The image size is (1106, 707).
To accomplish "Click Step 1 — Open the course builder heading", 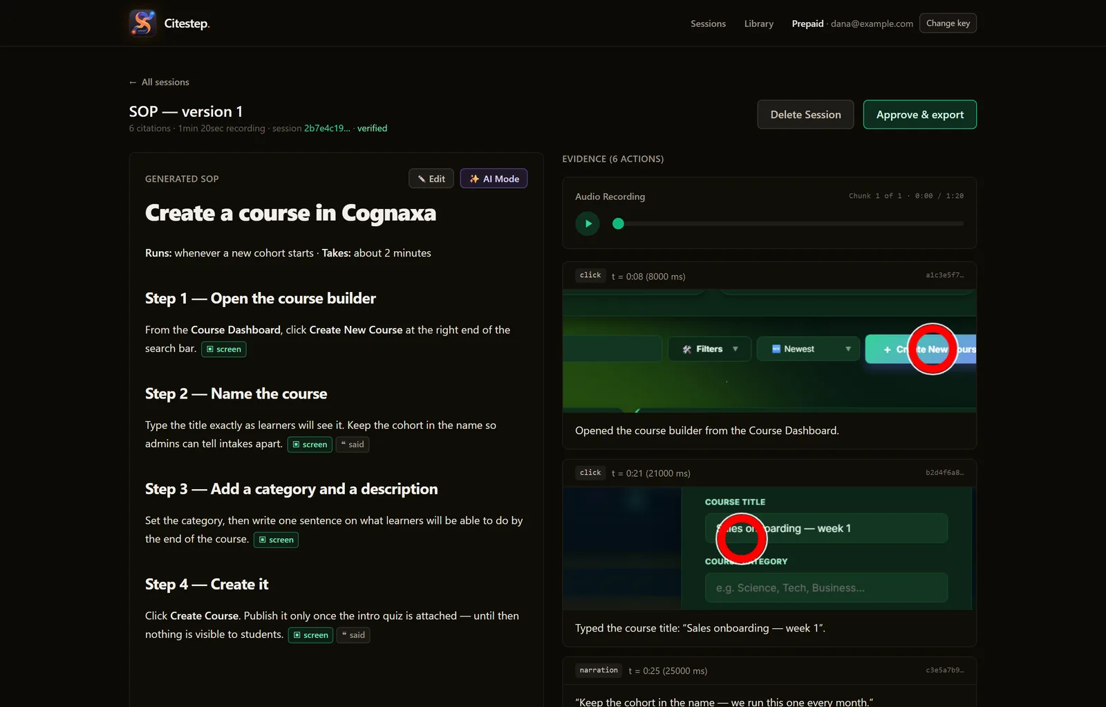I will [261, 298].
